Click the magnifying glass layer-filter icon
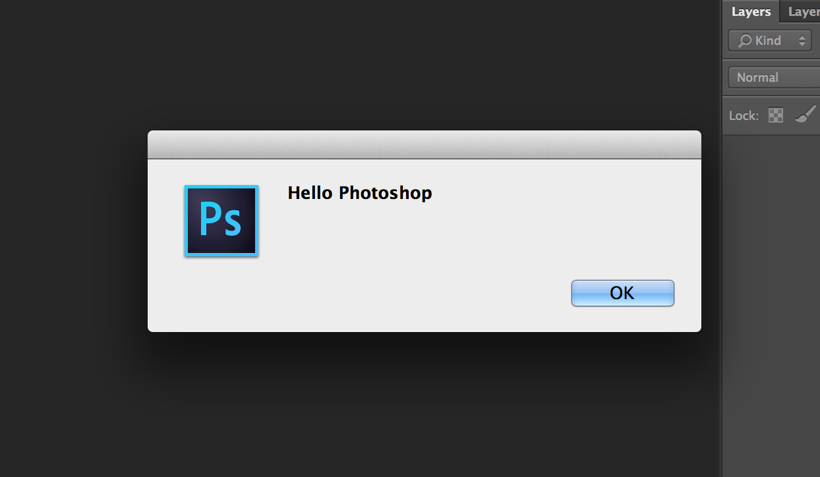This screenshot has height=477, width=820. point(744,40)
